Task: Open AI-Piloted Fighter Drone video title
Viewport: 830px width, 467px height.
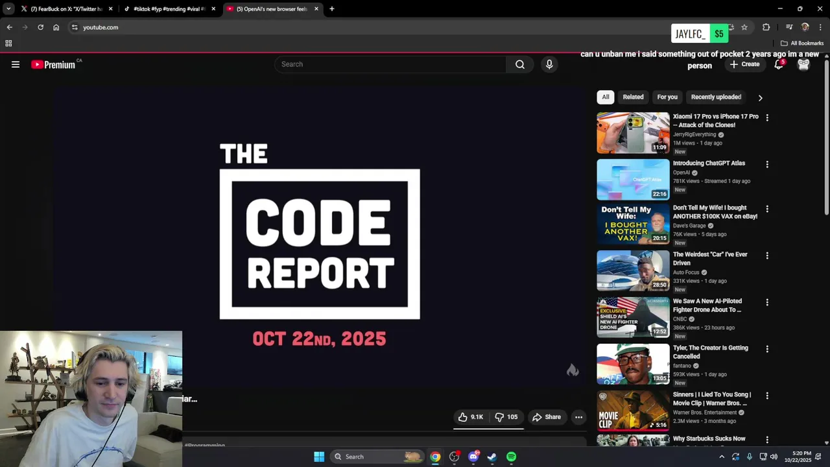Action: pyautogui.click(x=707, y=305)
